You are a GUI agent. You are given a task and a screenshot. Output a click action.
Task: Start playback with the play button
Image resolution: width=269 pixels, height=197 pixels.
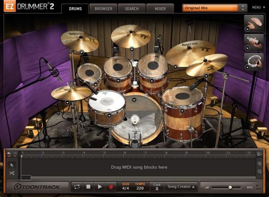click(100, 187)
